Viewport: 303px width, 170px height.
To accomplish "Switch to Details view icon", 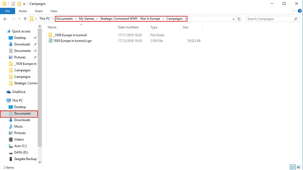I will 293,167.
